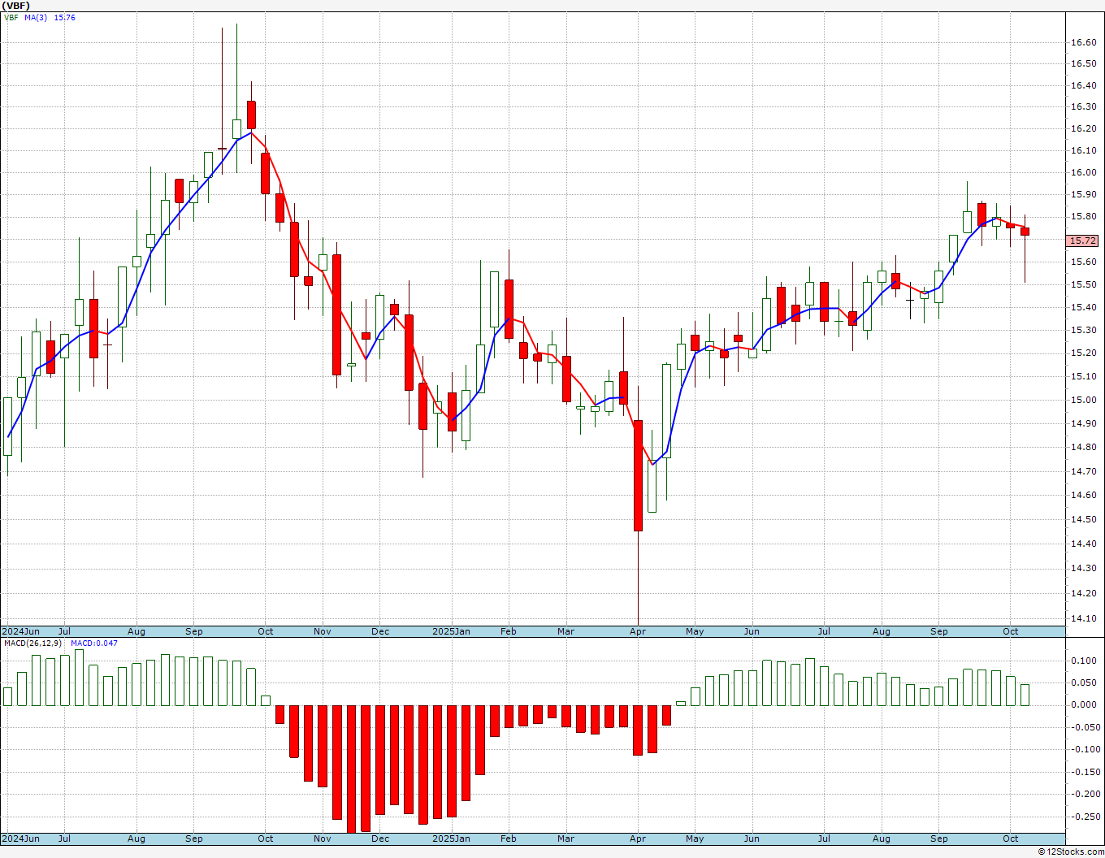Select the -0.150 MACD axis label
The image size is (1105, 858).
click(x=1084, y=772)
